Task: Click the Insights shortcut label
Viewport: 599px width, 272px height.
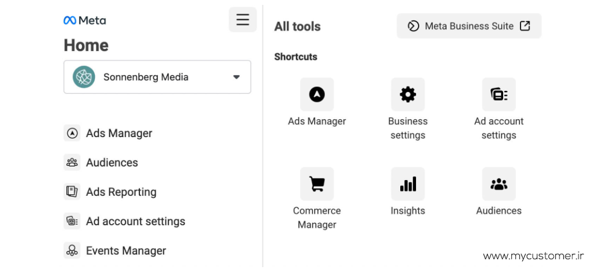Action: coord(408,211)
